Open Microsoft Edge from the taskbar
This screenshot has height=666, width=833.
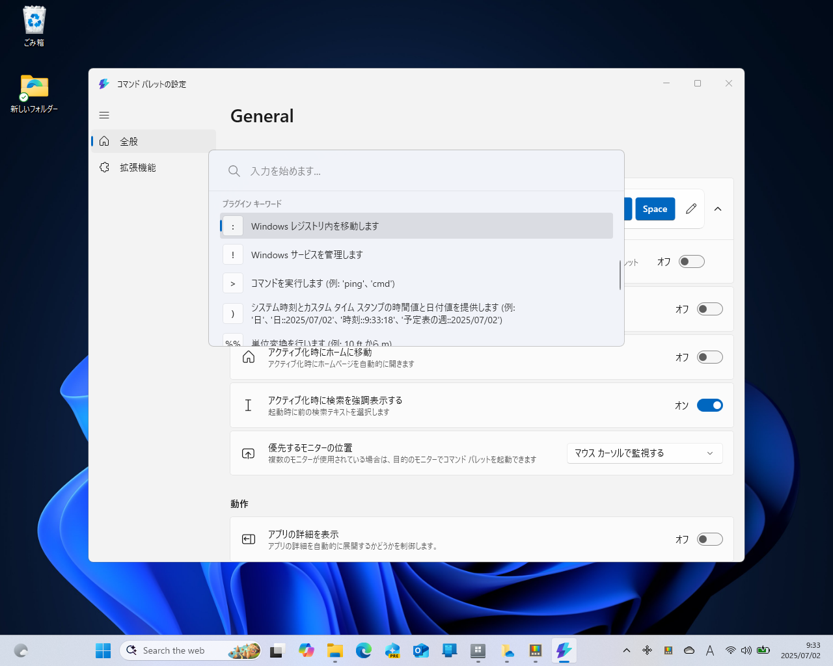(364, 650)
